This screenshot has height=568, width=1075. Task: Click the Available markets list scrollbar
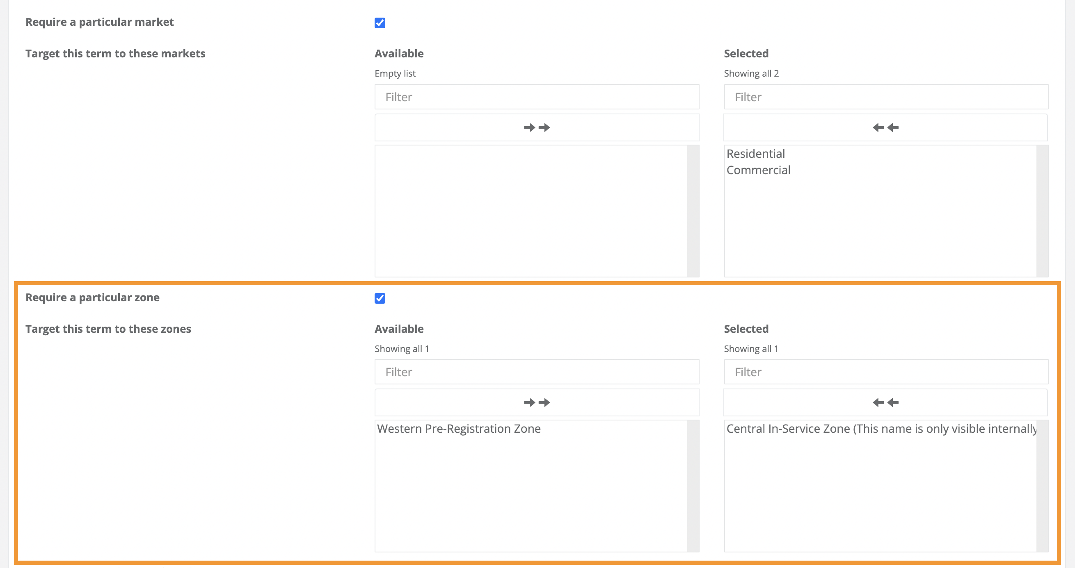(x=693, y=211)
